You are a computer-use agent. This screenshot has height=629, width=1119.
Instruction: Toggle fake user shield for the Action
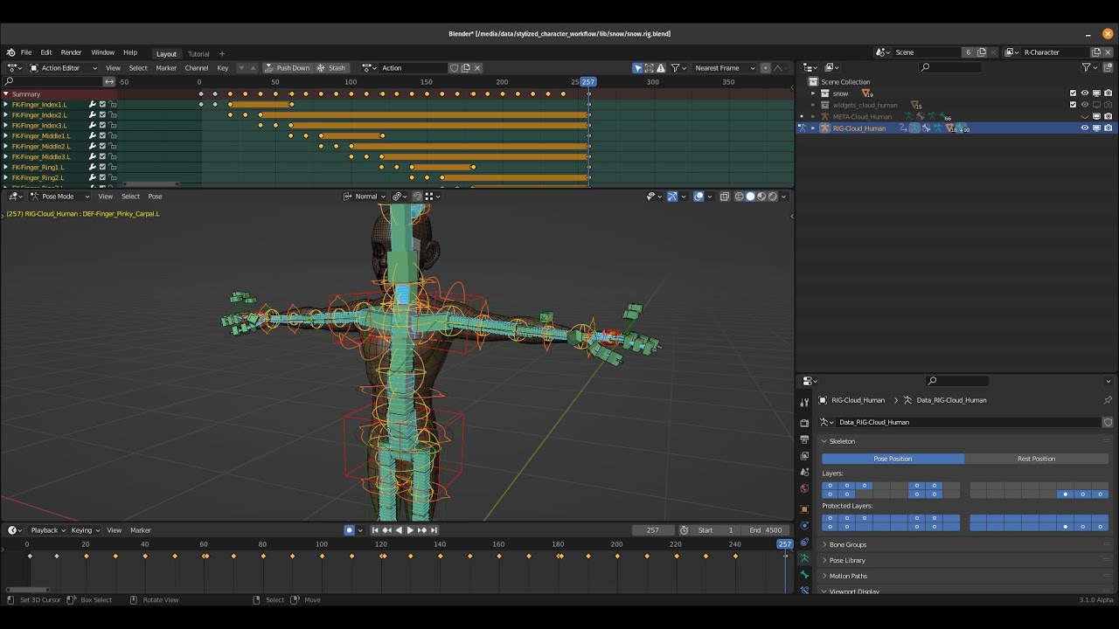(x=454, y=68)
